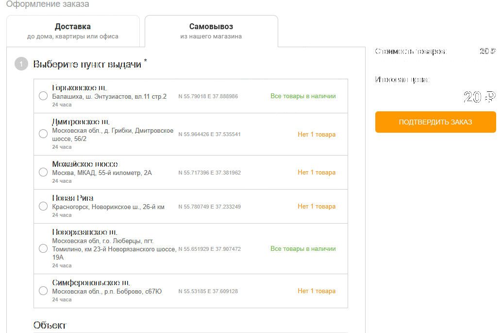Click "Нет 1 товара" for Новая Рига
Screen dimensions: 502x333
[x=317, y=207]
